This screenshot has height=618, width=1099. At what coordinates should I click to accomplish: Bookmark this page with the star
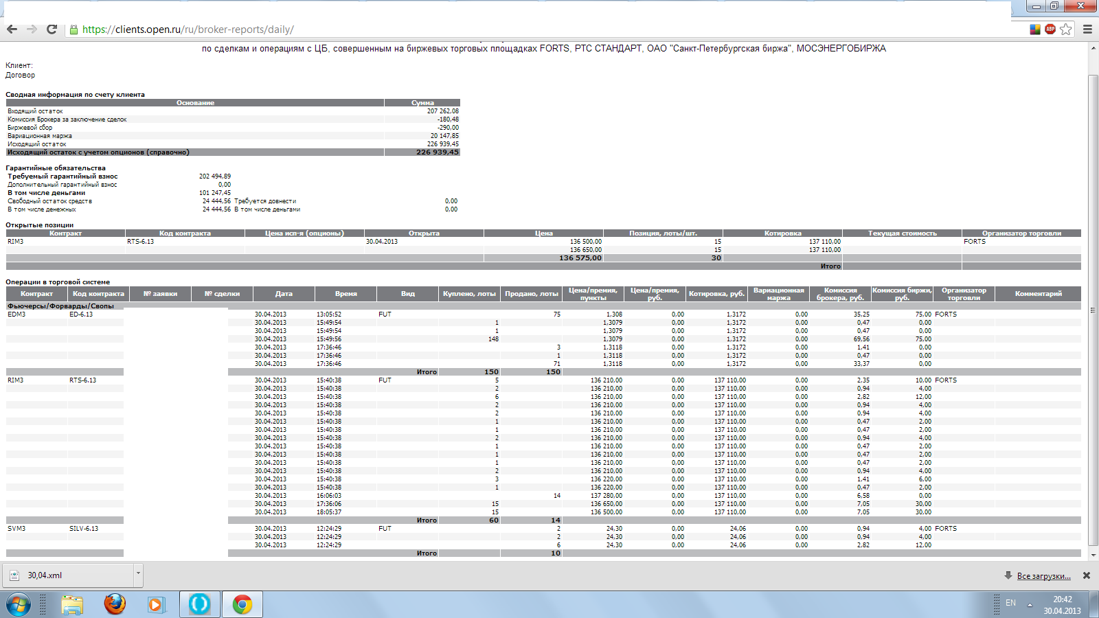(1066, 29)
